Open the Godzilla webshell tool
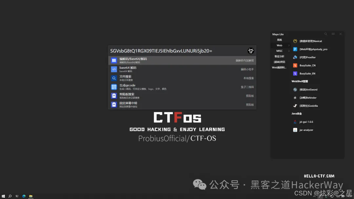354x199 pixels. [308, 105]
